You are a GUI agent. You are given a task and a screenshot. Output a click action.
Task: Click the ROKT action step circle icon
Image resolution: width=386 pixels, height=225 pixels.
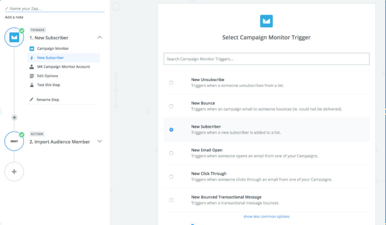tap(14, 141)
